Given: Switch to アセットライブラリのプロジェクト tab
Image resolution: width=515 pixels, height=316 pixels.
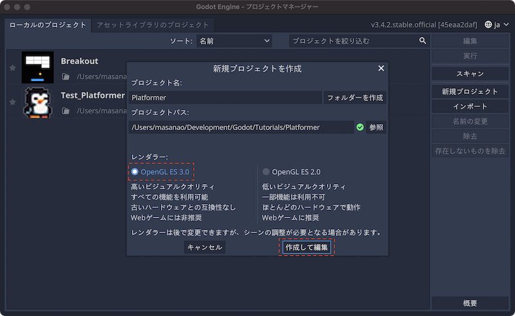Looking at the screenshot, I should pyautogui.click(x=153, y=25).
